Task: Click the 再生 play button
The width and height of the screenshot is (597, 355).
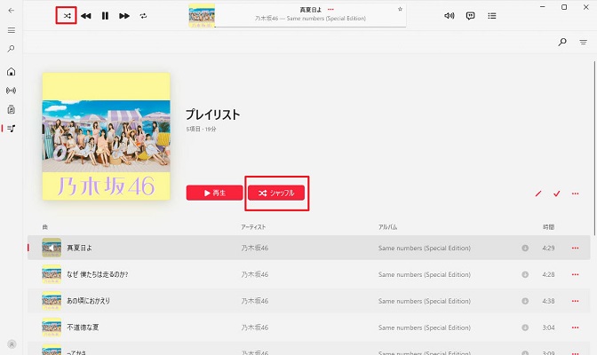Action: [x=214, y=193]
